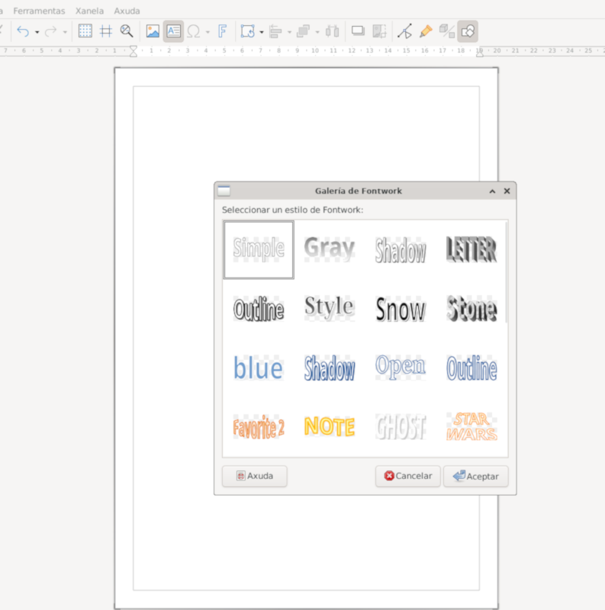This screenshot has height=610, width=605.
Task: Expand the Transformations dropdown arrow
Action: point(262,32)
